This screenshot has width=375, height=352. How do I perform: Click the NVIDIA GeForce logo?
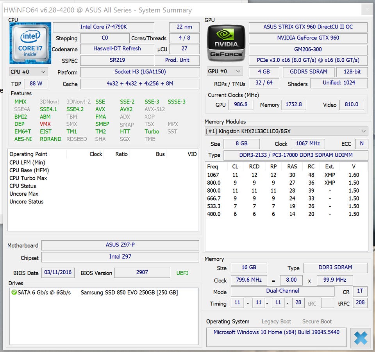[226, 43]
